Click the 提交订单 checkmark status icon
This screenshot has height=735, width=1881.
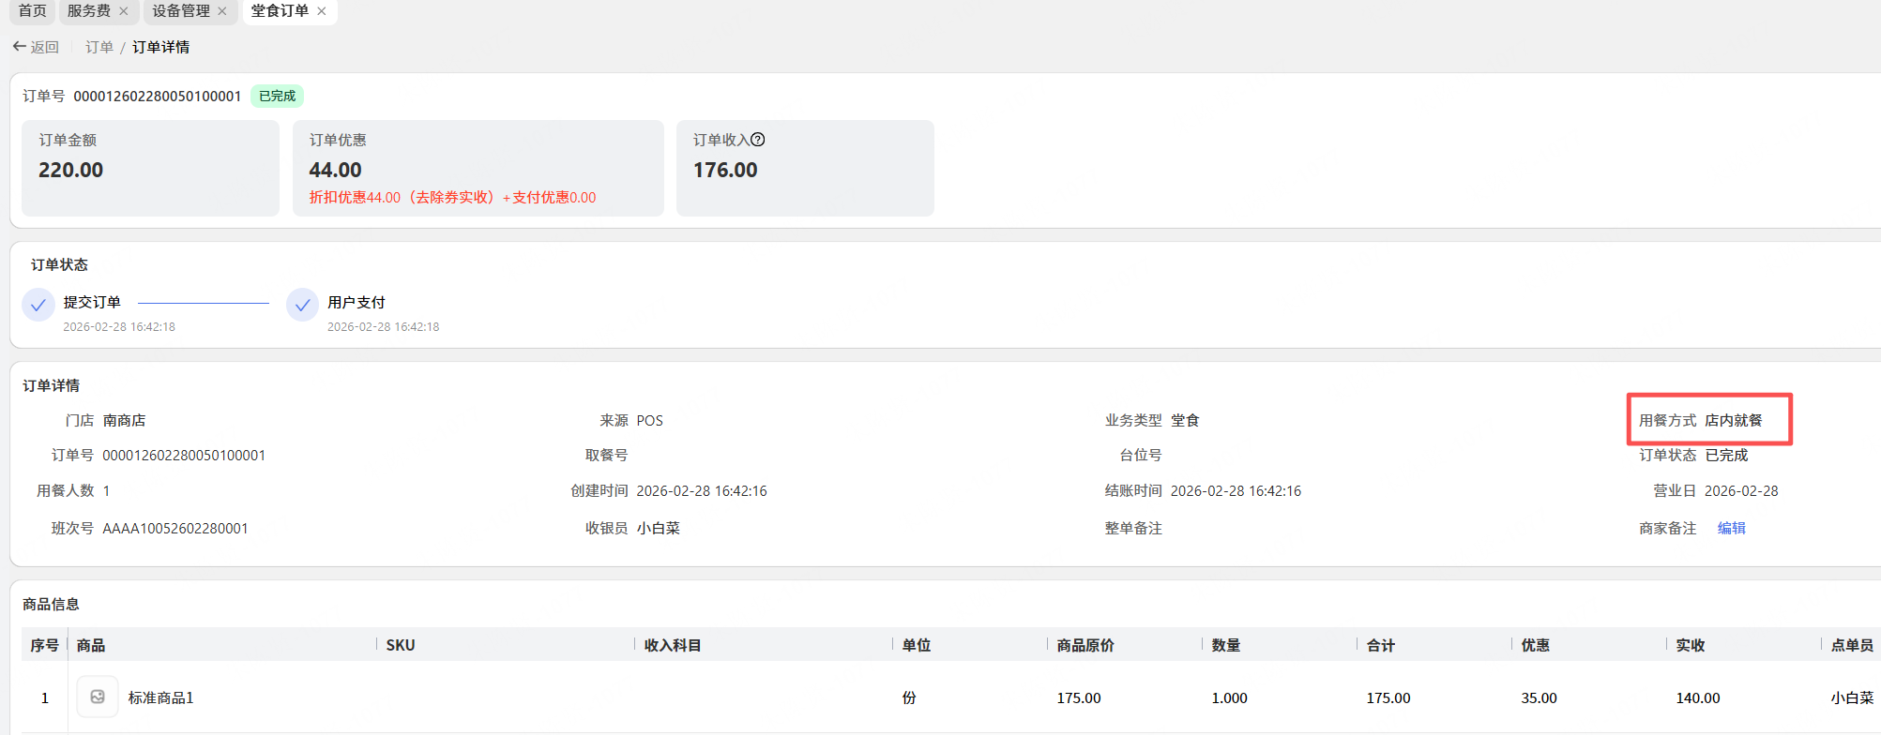(38, 305)
